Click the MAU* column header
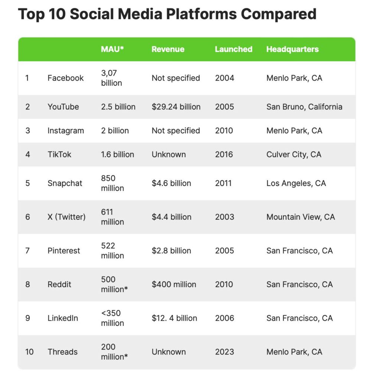The image size is (373, 380). point(112,49)
